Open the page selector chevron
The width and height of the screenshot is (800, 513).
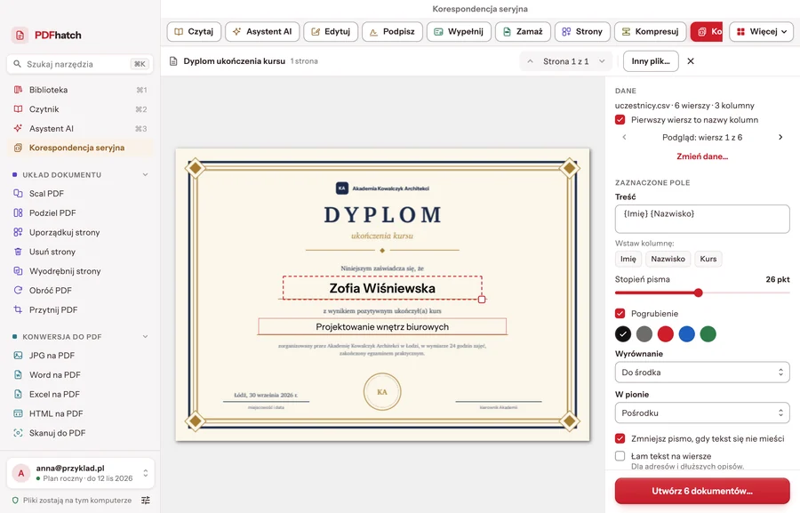602,61
